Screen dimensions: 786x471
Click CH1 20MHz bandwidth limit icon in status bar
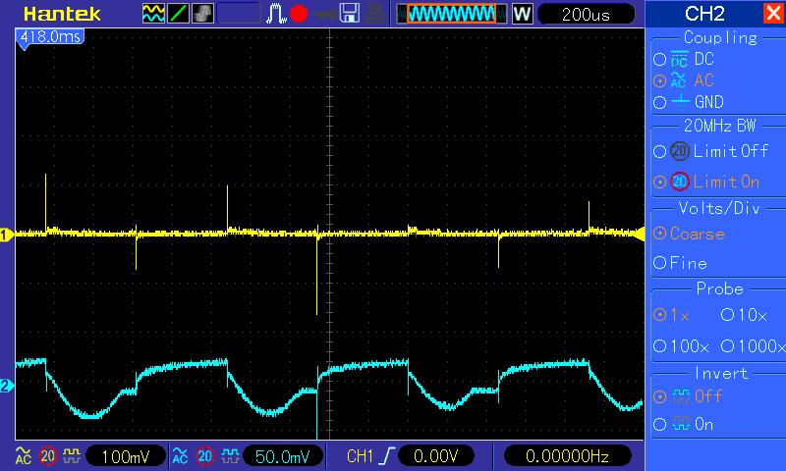click(48, 456)
